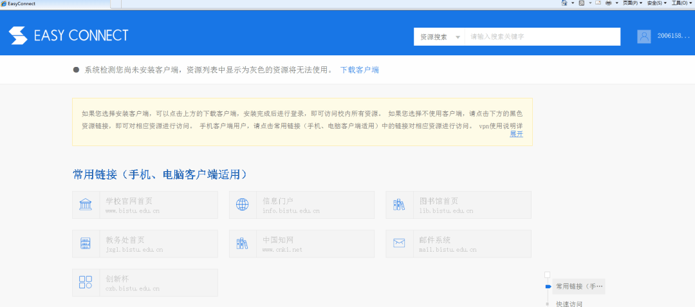Jump to 快速访问 in side navigation
Screen dimensions: 695x307
click(569, 303)
